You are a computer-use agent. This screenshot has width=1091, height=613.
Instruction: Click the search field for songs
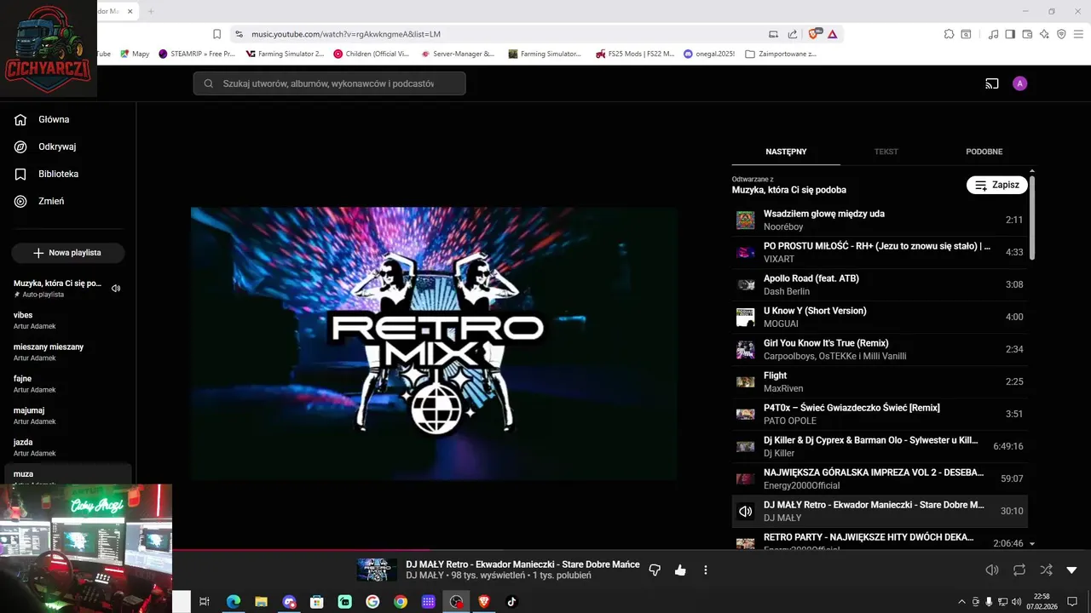[x=329, y=83]
